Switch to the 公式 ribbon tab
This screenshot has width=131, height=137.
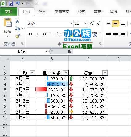[x=82, y=12]
